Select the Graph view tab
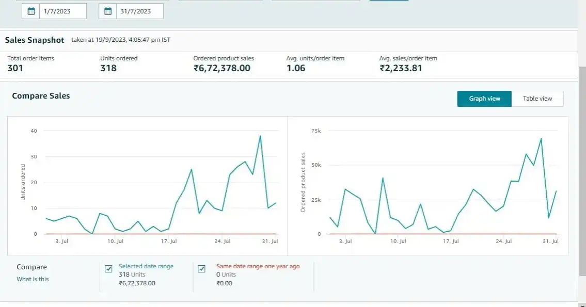 tap(484, 99)
